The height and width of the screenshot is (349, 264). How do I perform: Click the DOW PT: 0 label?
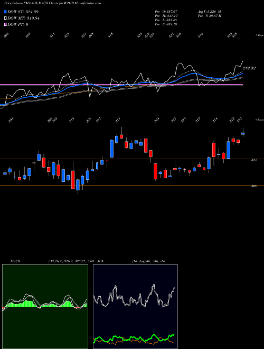click(18, 24)
